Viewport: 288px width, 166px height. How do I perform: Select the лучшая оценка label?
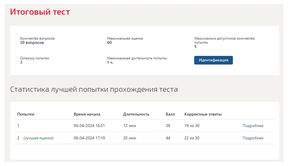[x=38, y=138]
